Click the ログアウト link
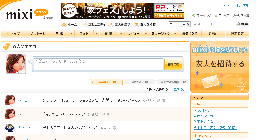The width and height of the screenshot is (262, 140). 242,5
